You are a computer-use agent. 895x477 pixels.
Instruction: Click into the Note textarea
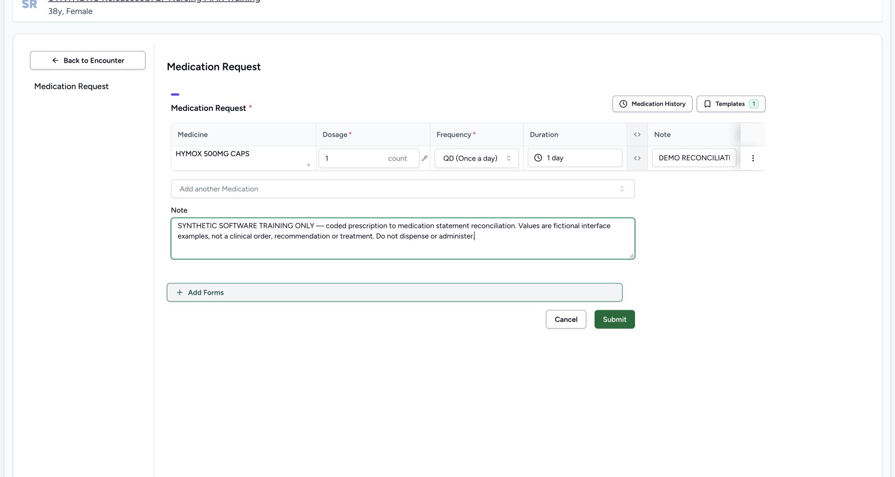click(x=402, y=238)
